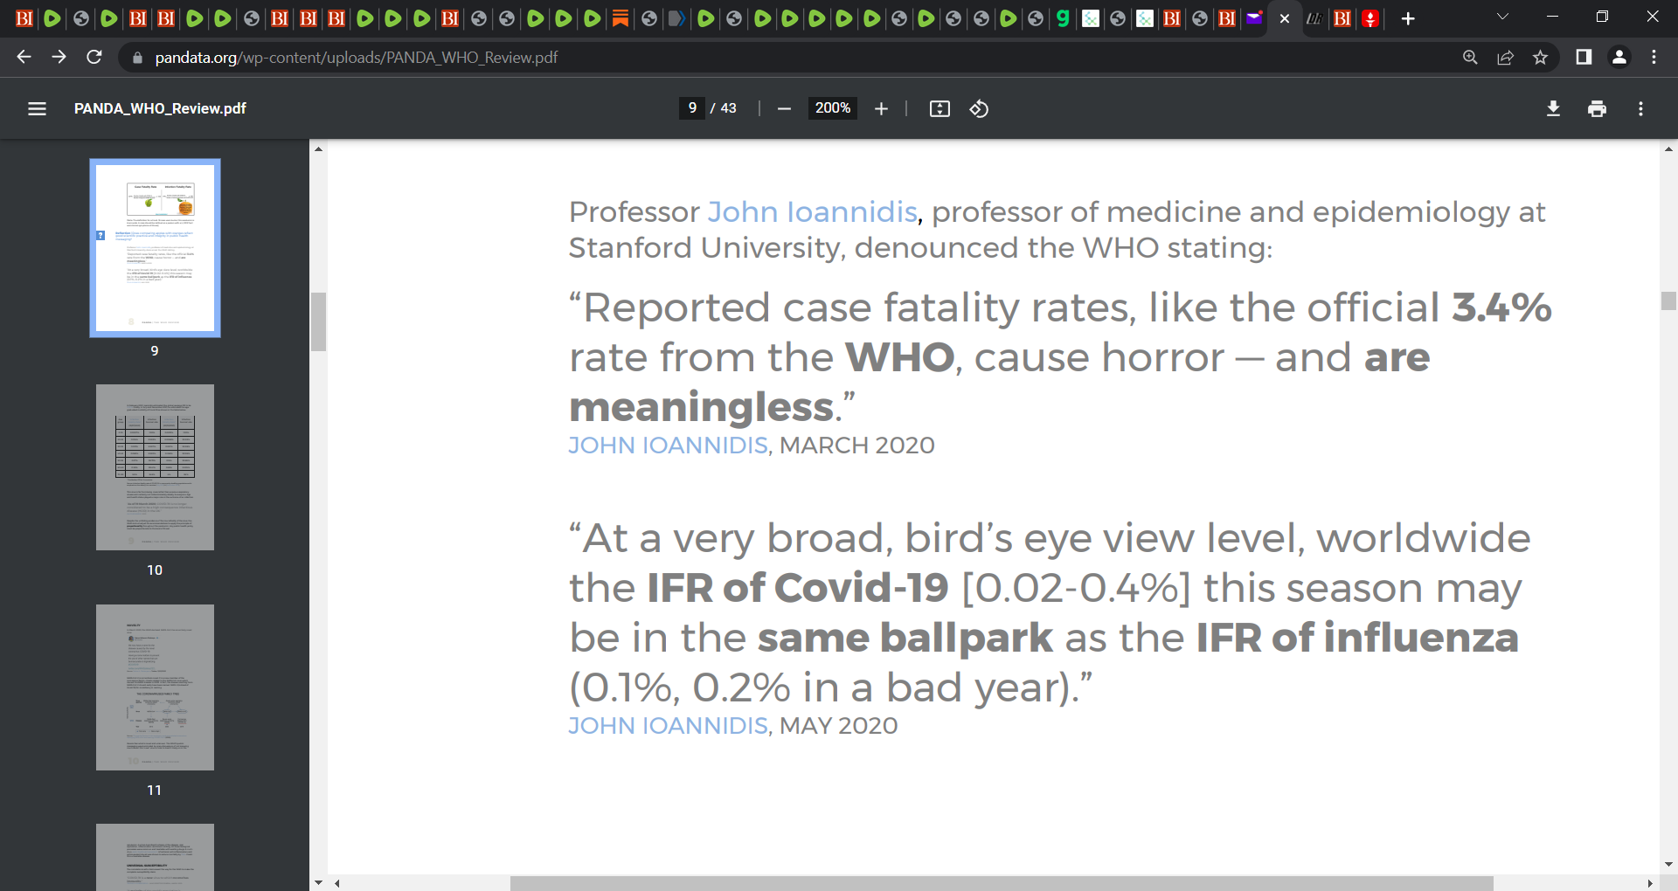Reload the current page

94,57
